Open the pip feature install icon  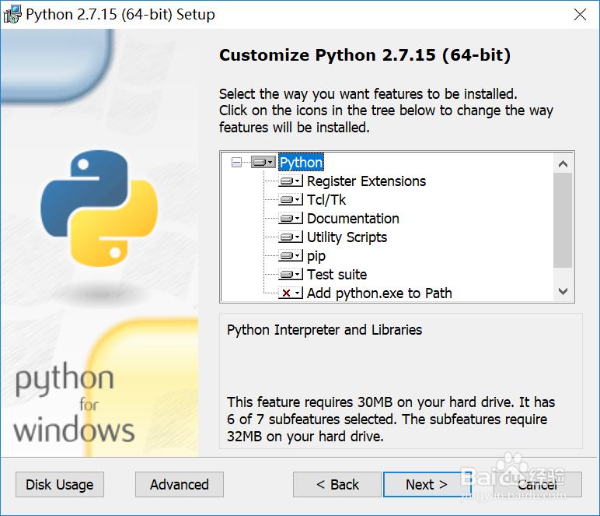pos(291,256)
